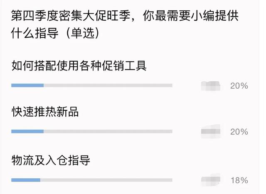Click the poll question title text

pos(125,24)
